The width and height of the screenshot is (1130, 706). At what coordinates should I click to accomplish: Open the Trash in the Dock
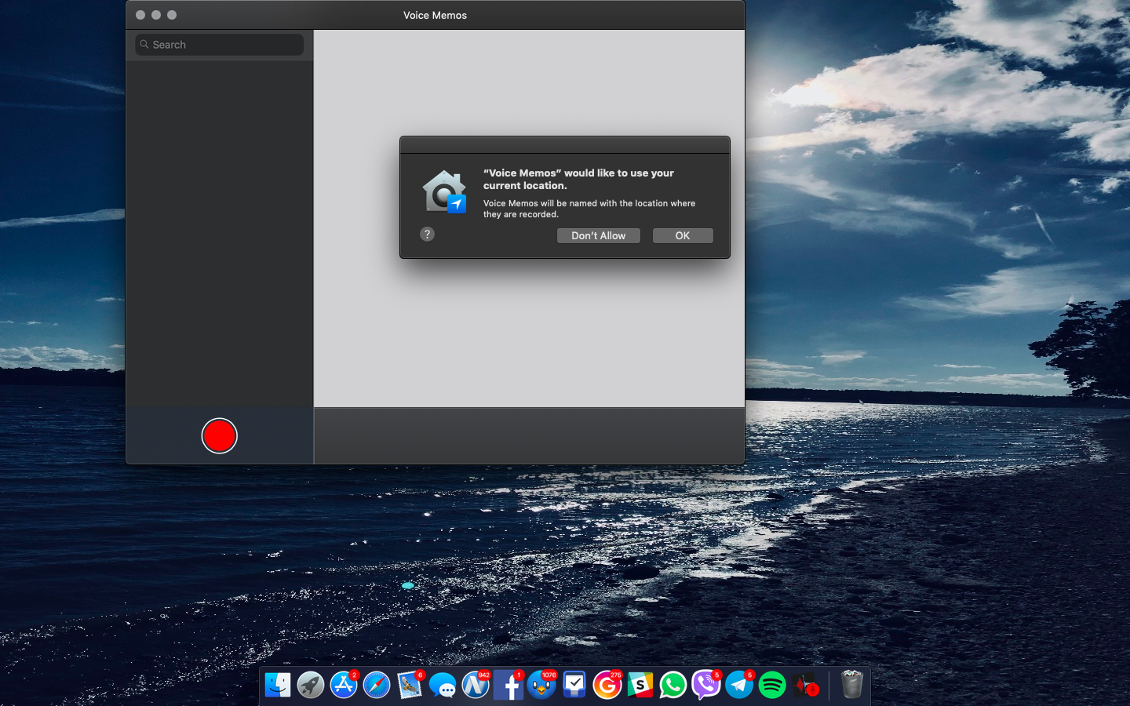(851, 686)
